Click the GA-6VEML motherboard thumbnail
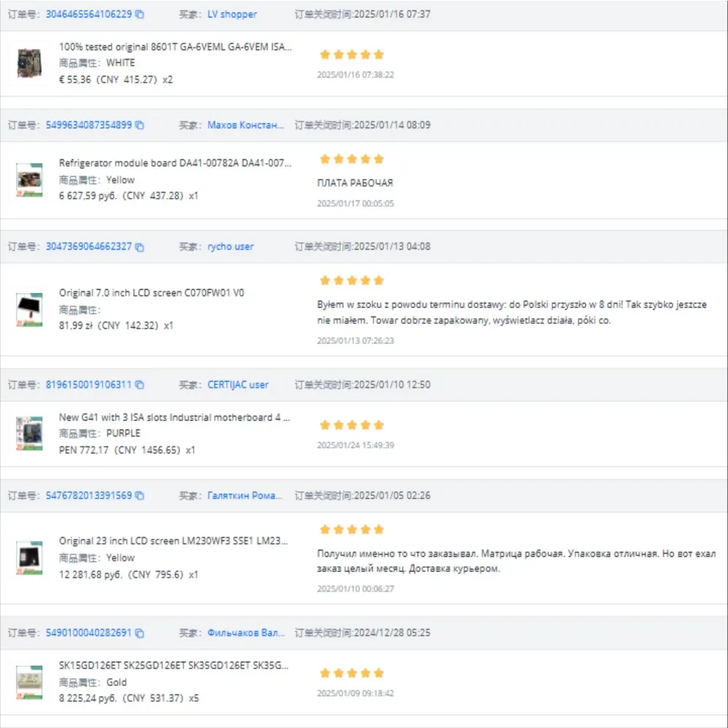 (x=29, y=63)
